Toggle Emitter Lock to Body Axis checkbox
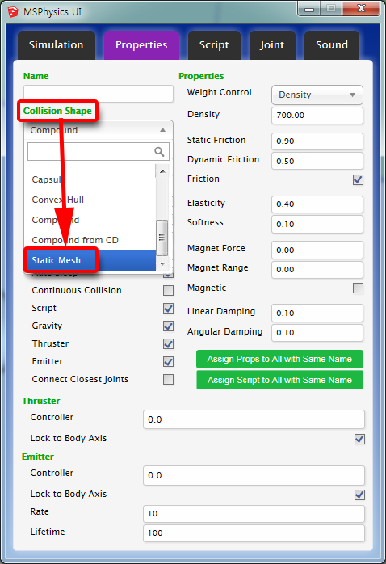Image resolution: width=386 pixels, height=564 pixels. (x=359, y=495)
